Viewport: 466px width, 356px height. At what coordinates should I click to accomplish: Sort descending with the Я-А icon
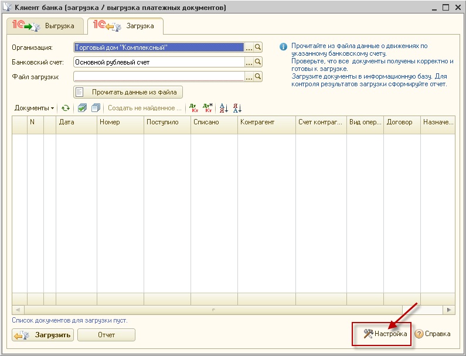(x=237, y=108)
